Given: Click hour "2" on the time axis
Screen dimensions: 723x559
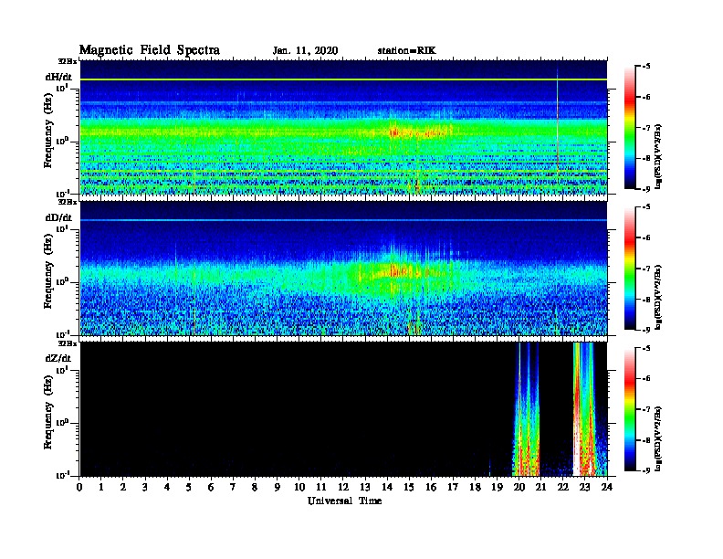Looking at the screenshot, I should pos(123,488).
